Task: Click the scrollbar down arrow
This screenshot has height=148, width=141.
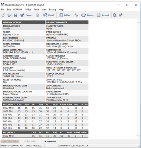Action: coord(138,136)
